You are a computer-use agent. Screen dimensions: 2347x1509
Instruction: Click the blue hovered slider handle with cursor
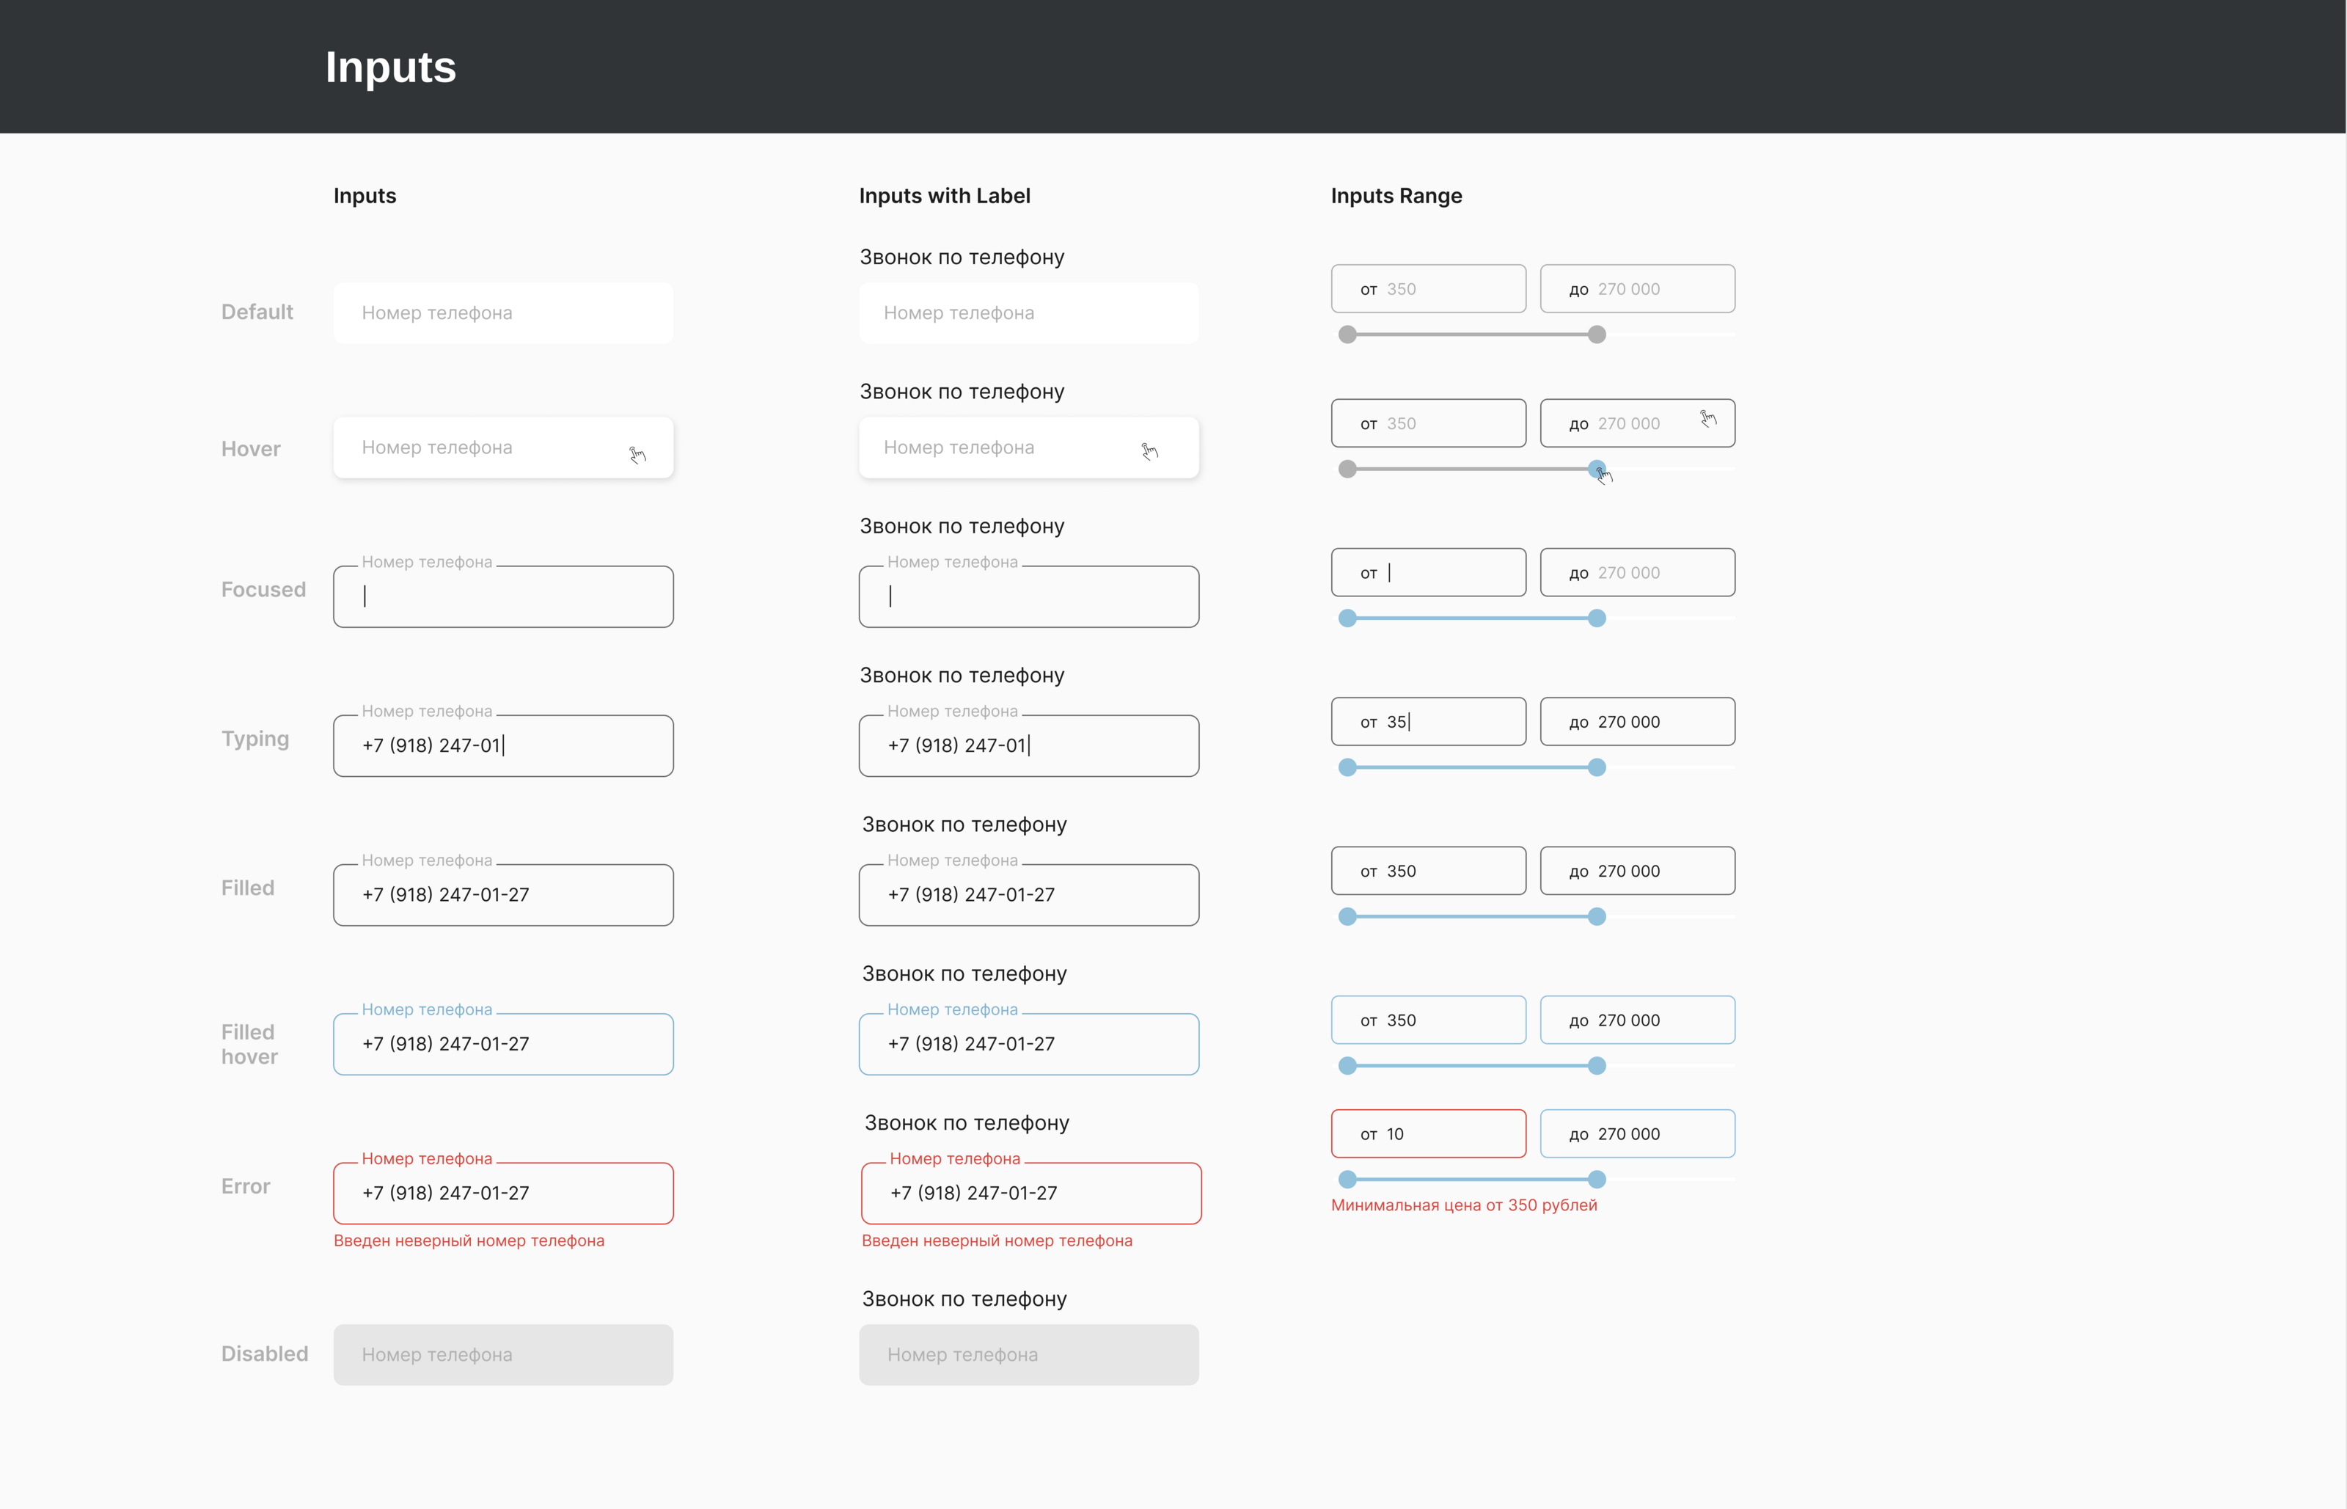1597,468
